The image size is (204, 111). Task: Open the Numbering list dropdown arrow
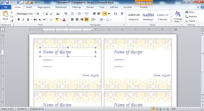[x=82, y=14]
